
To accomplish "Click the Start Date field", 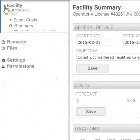I will pos(92,42).
